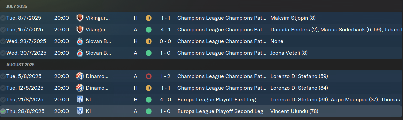Click the Víkingur club badge on 8/7/2025

tap(80, 18)
